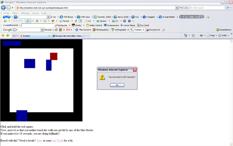Click the Print icon in command bar
The width and height of the screenshot is (233, 146).
coord(201,35)
